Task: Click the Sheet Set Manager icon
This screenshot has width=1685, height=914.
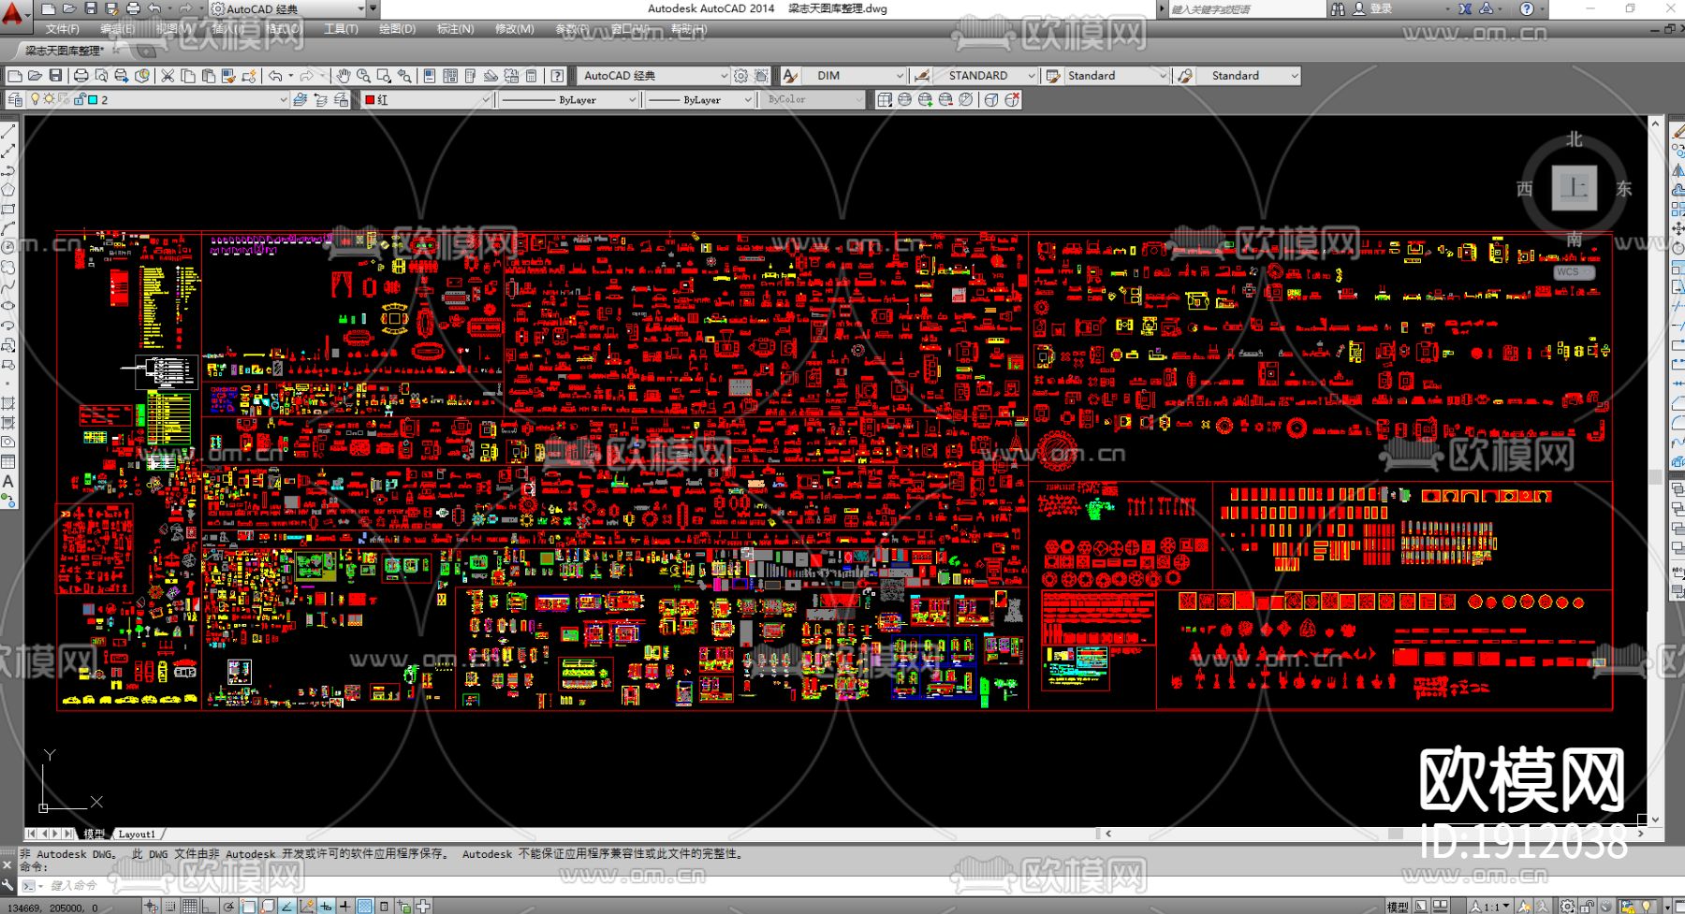Action: pyautogui.click(x=491, y=76)
